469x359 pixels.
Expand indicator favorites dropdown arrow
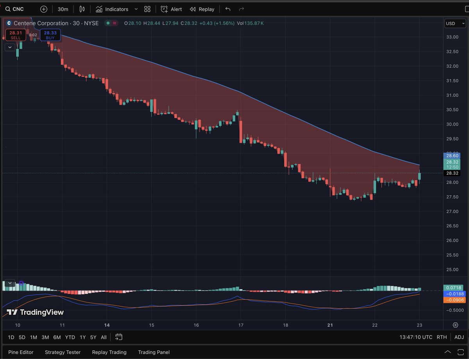pos(136,9)
